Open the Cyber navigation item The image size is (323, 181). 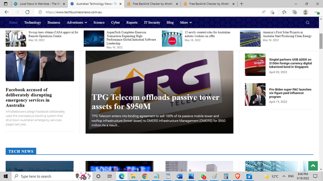pyautogui.click(x=116, y=23)
